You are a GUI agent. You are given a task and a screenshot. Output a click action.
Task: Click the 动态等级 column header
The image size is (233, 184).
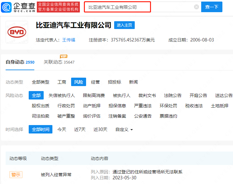[18, 158]
